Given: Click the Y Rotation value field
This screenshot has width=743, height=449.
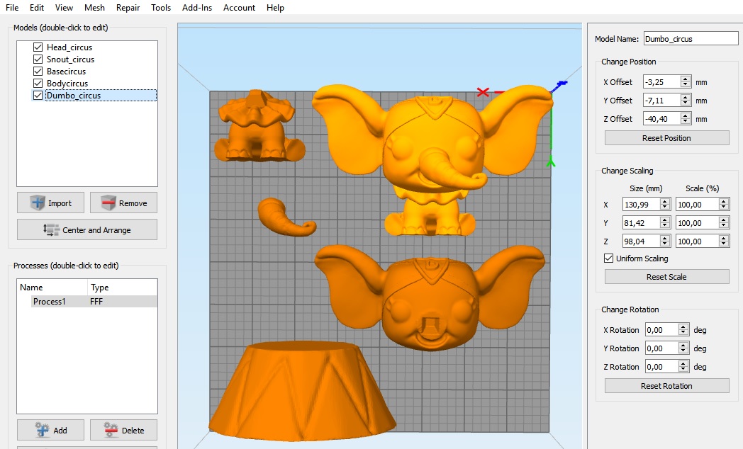Looking at the screenshot, I should pos(662,348).
